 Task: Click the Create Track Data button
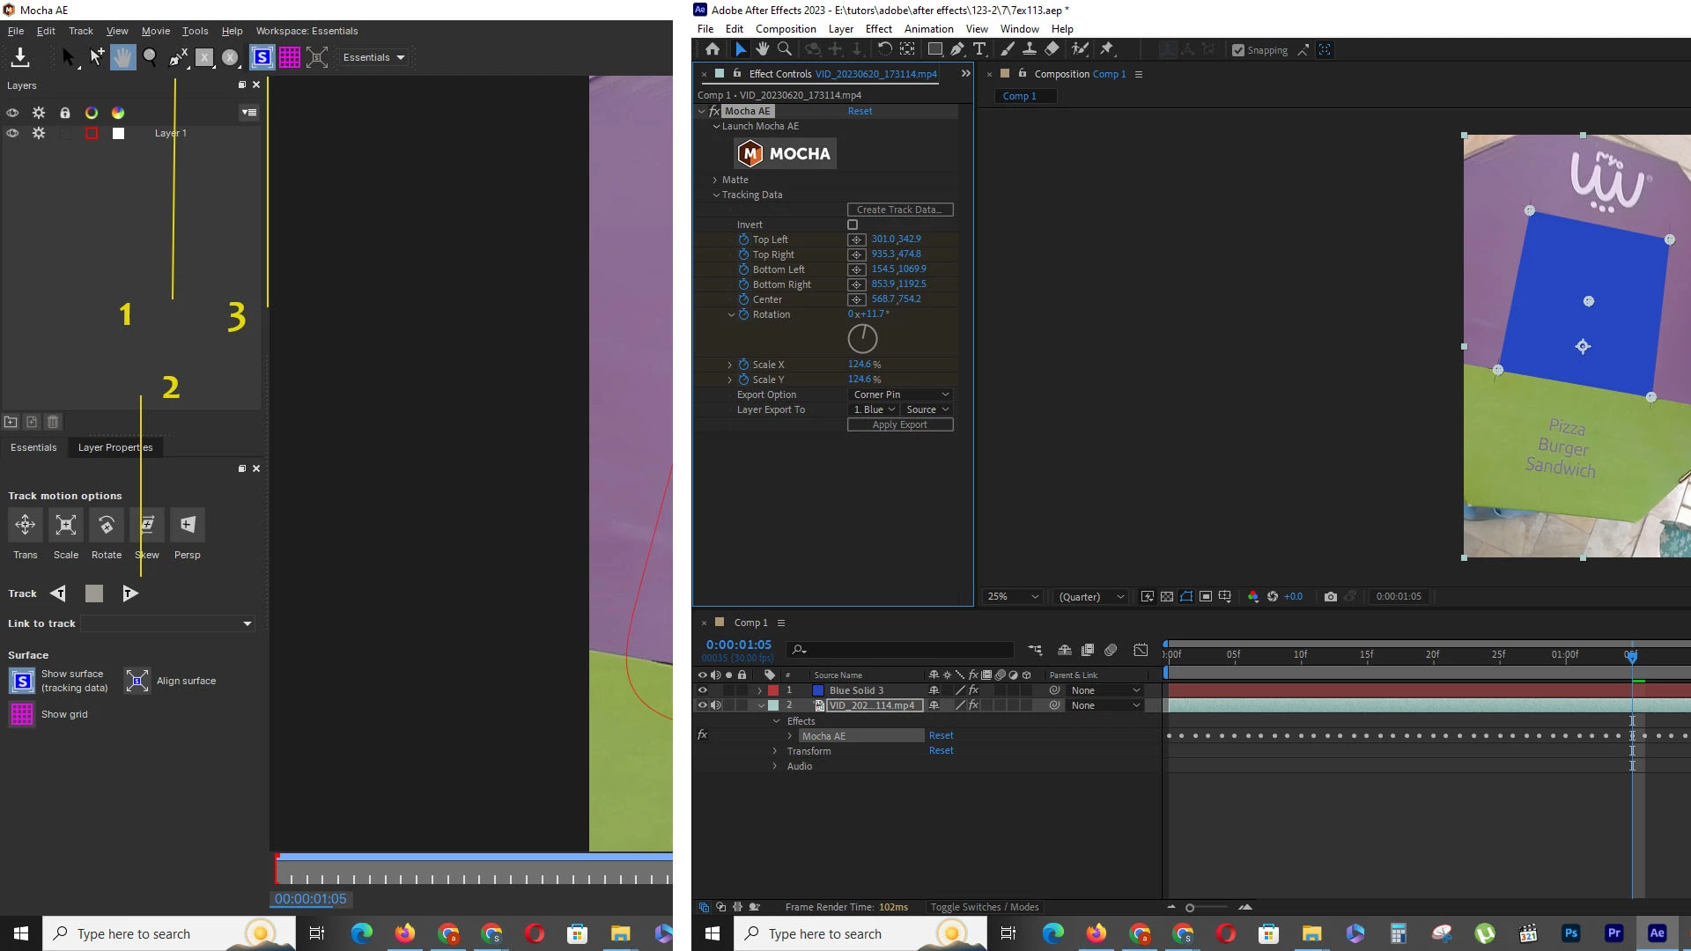(x=899, y=210)
